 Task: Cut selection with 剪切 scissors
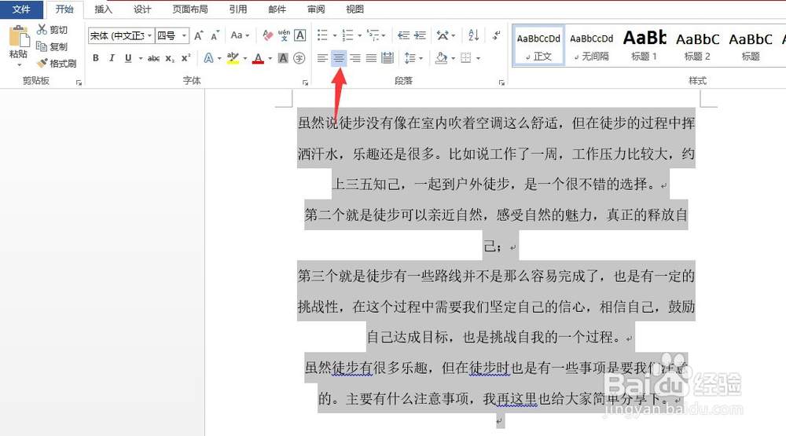pyautogui.click(x=52, y=30)
